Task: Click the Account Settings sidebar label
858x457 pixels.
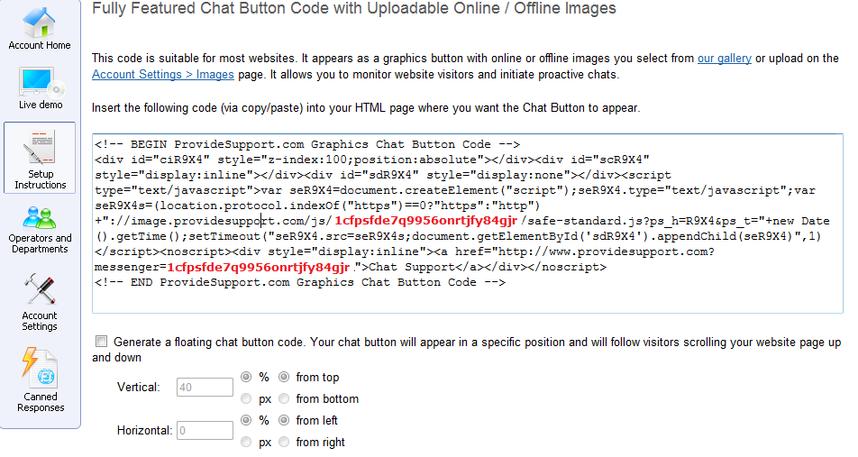Action: 40,321
